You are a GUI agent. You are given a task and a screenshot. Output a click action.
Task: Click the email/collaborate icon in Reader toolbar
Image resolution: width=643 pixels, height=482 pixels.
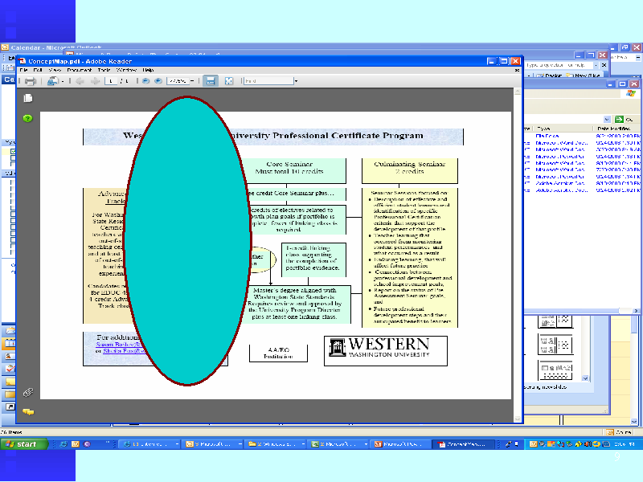52,81
